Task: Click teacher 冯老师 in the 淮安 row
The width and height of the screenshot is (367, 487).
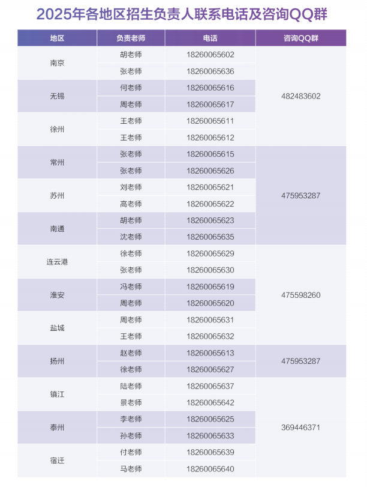Action: tap(131, 286)
